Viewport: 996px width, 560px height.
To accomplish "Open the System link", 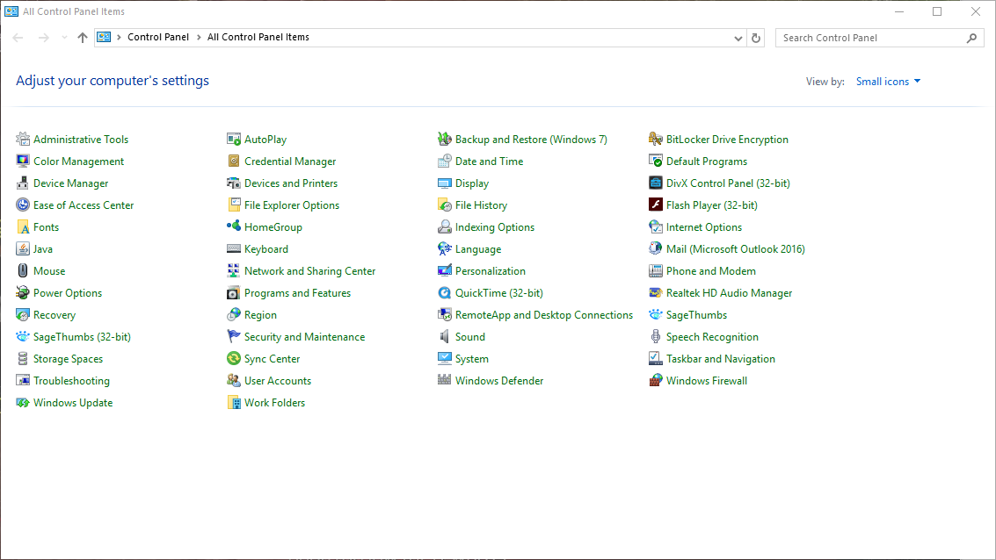I will coord(472,359).
